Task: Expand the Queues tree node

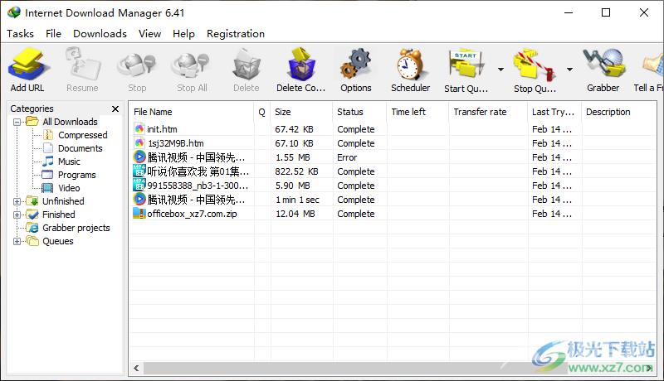Action: click(x=17, y=241)
